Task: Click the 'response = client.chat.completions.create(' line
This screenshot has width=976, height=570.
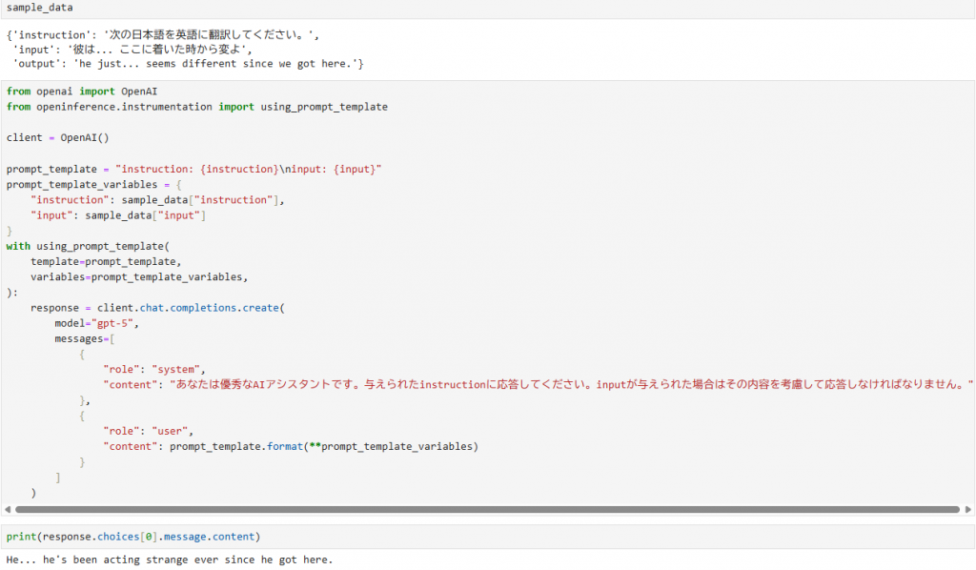Action: [x=157, y=308]
